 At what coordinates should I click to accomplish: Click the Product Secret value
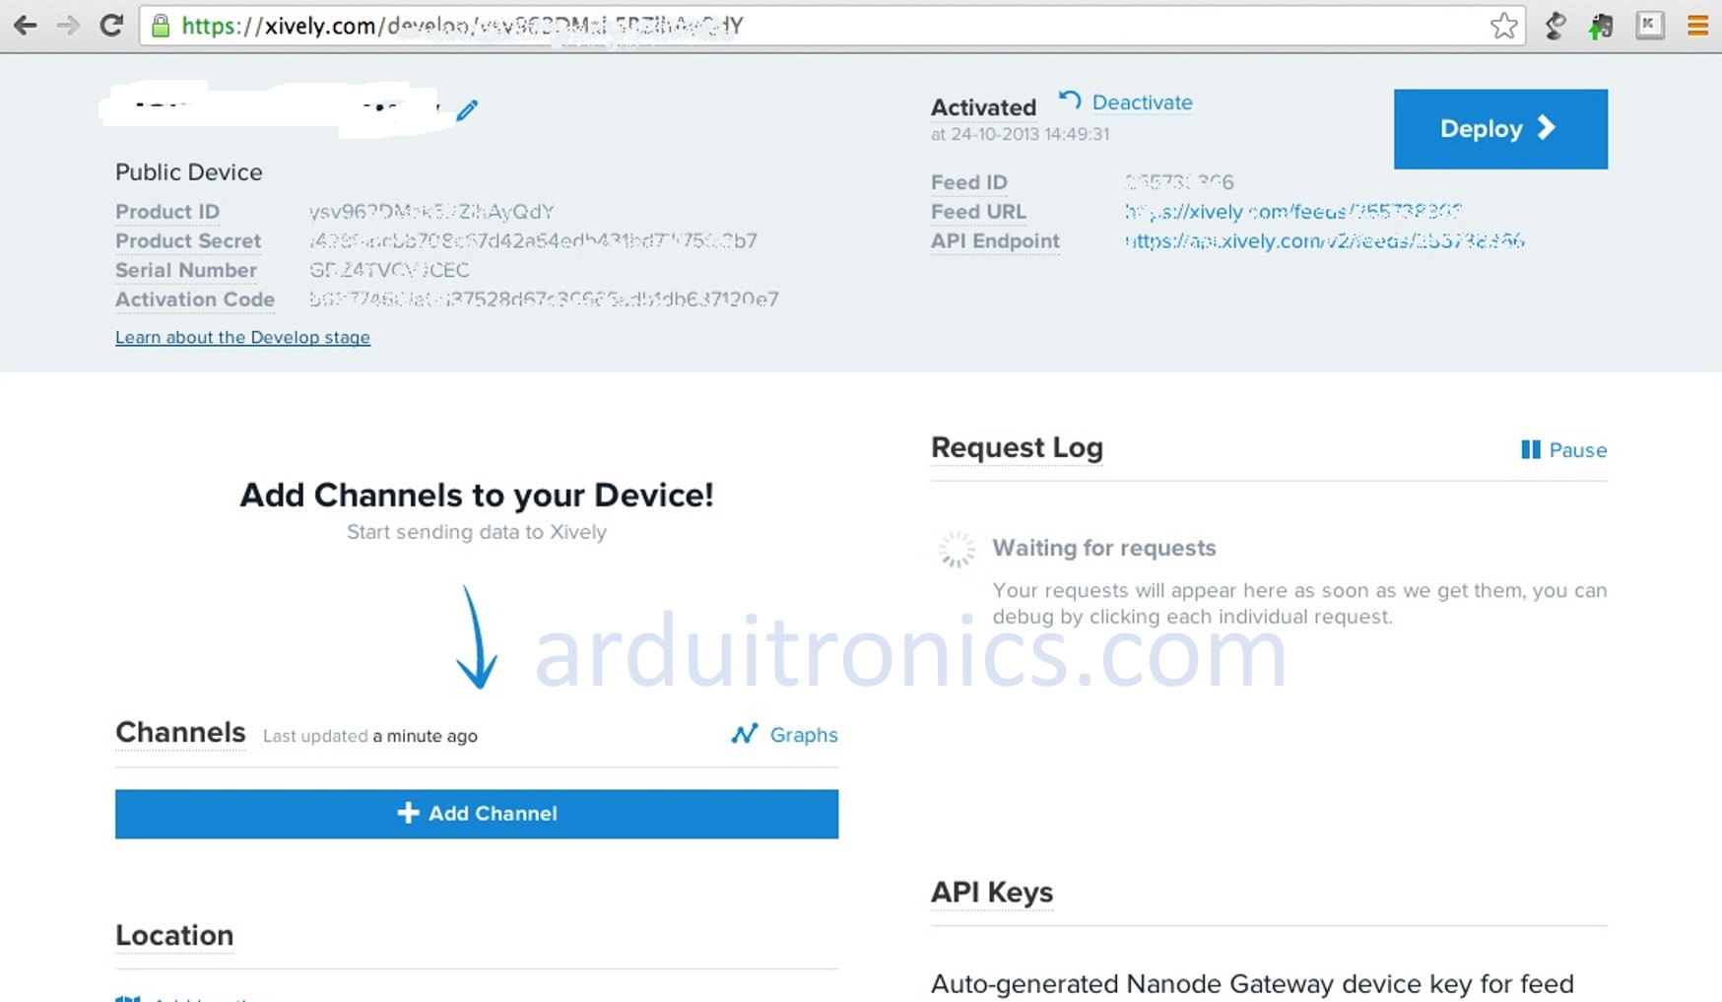533,241
